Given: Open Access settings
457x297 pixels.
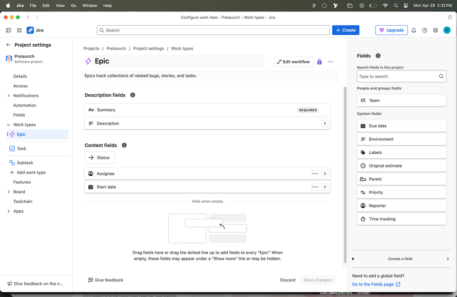Looking at the screenshot, I should [21, 86].
